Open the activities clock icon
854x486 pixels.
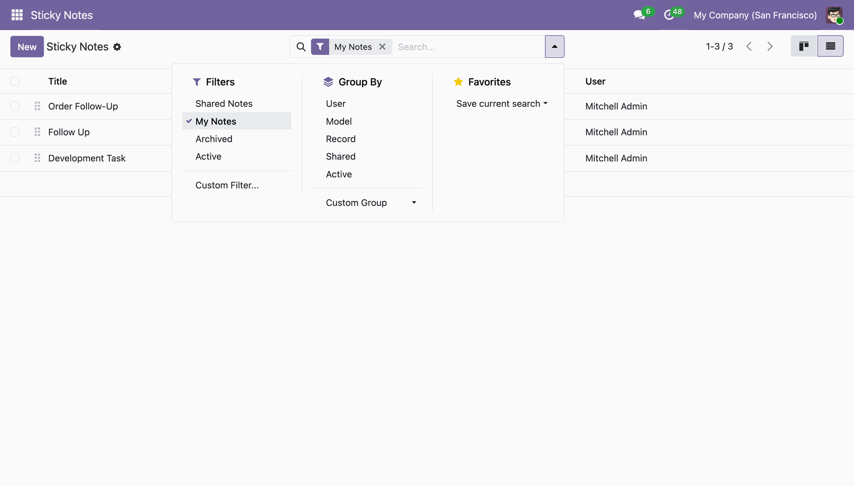tap(669, 15)
